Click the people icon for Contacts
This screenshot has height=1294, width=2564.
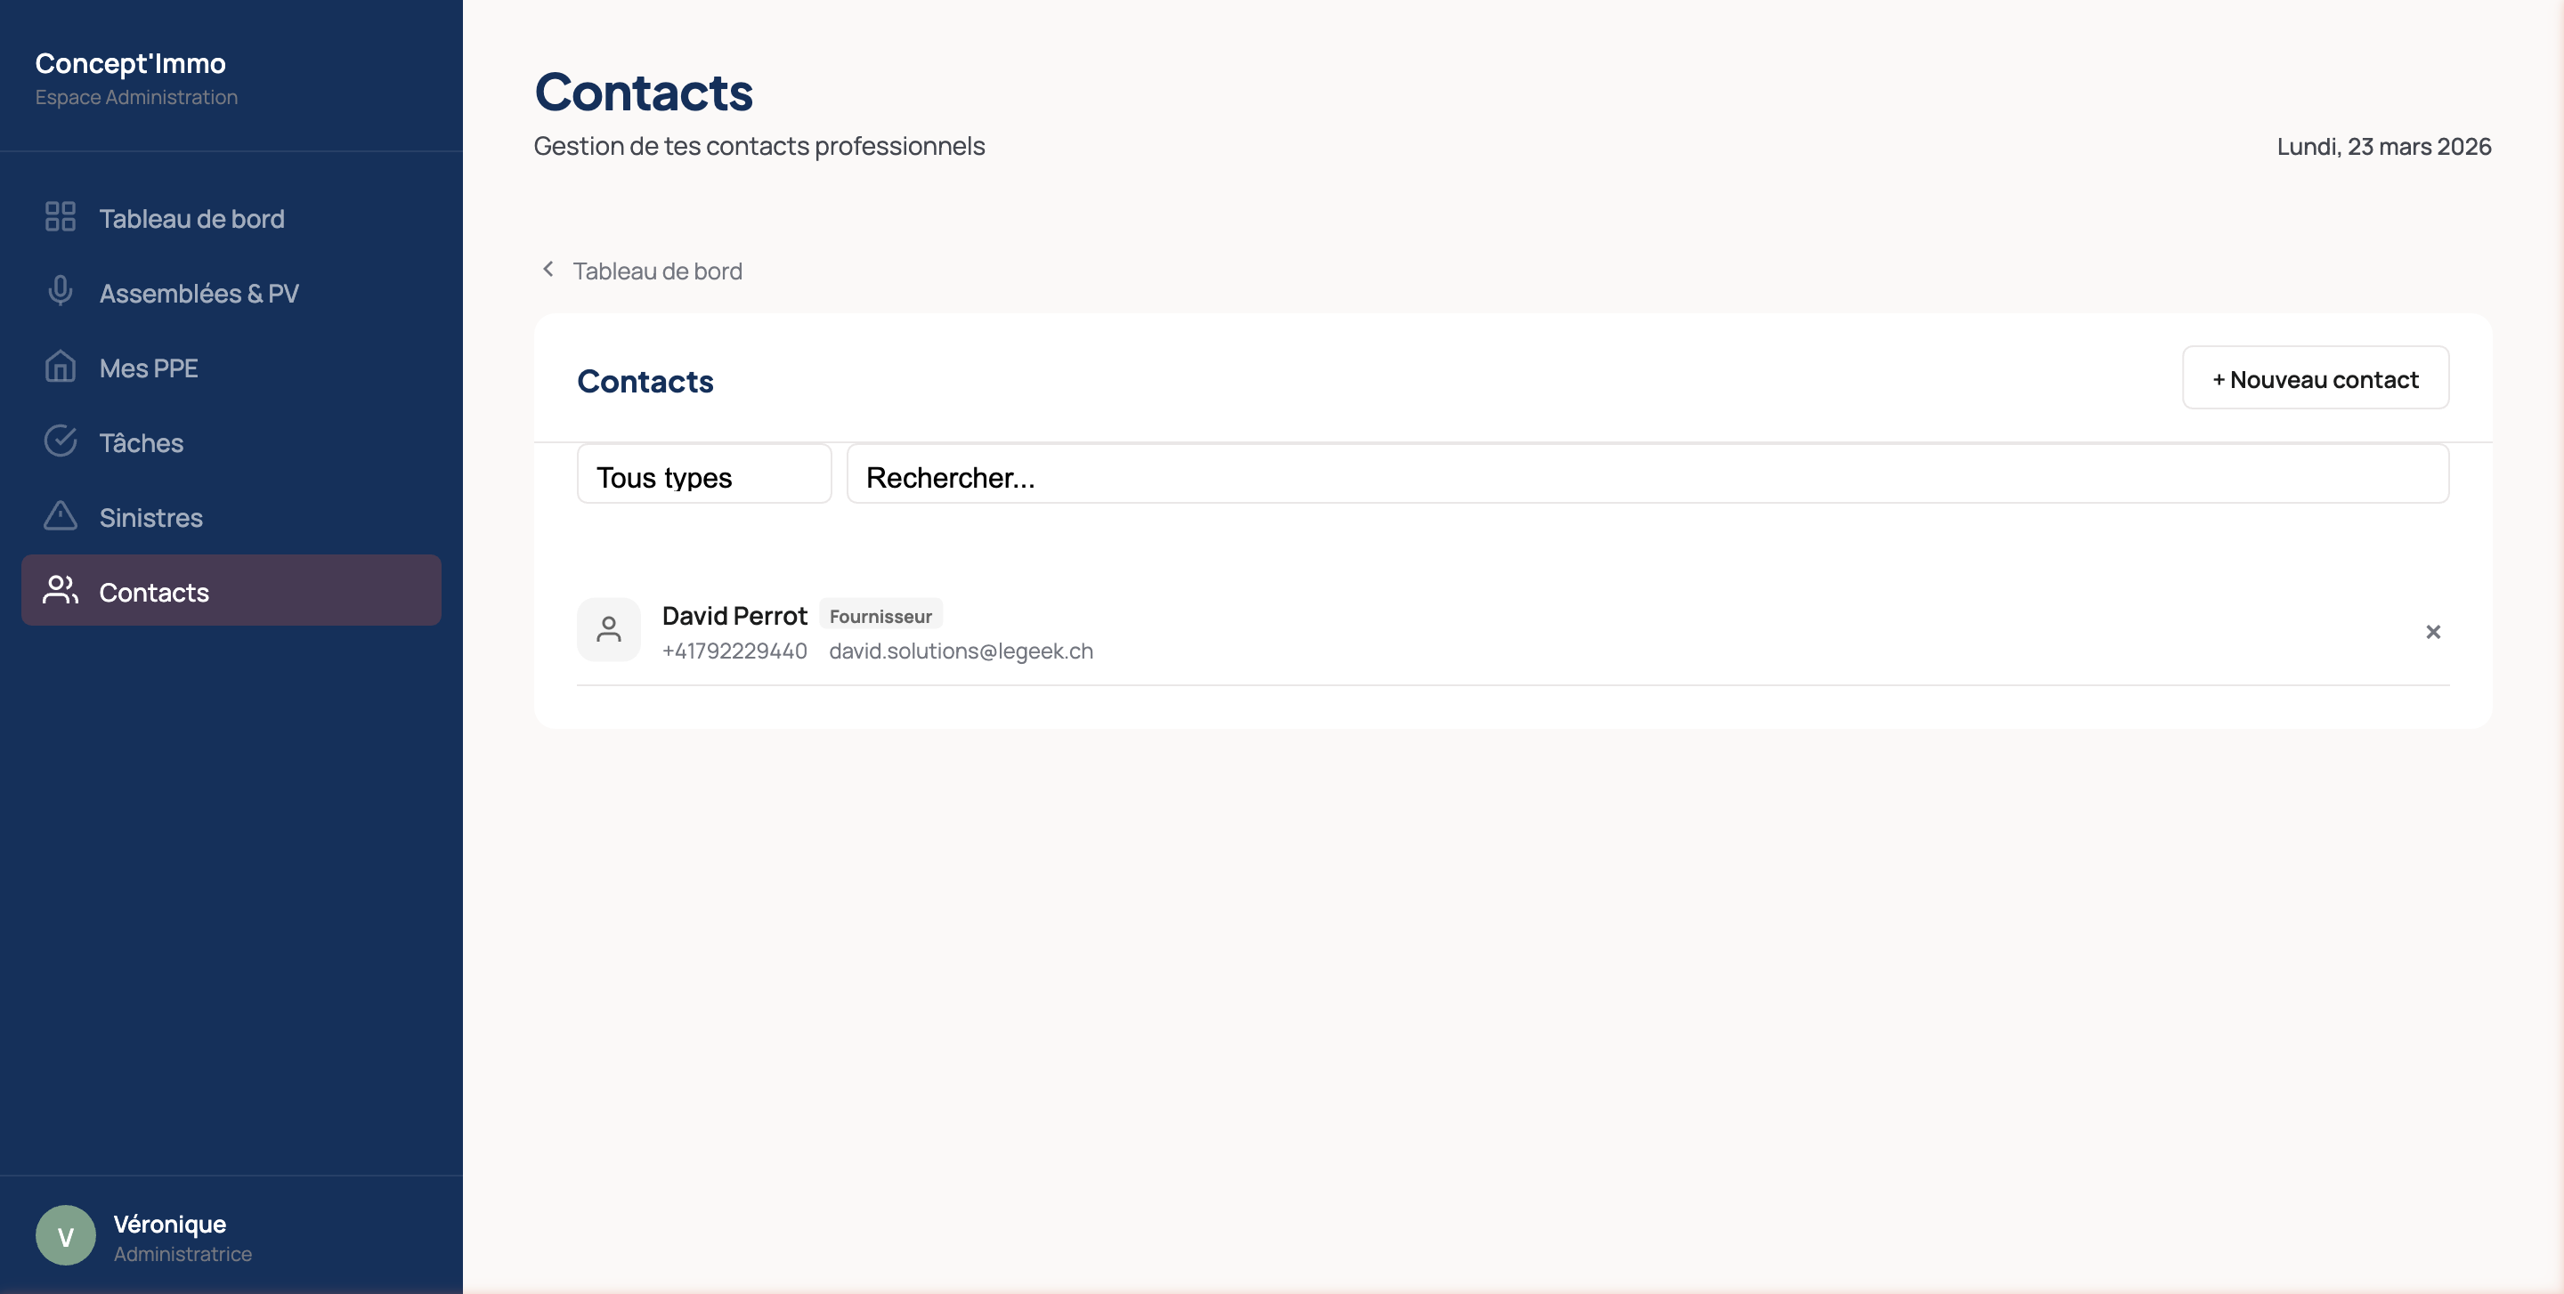[60, 591]
